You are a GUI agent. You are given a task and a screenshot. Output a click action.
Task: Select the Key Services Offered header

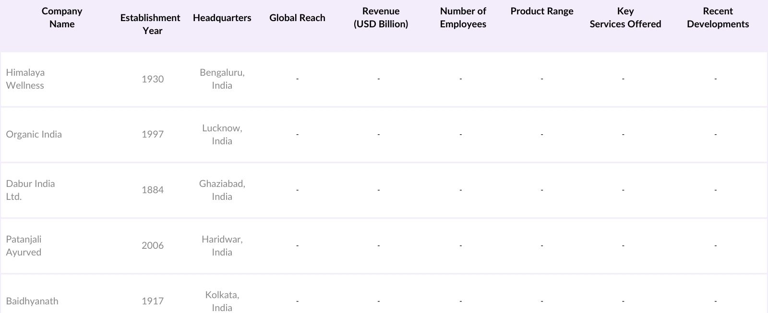[625, 18]
